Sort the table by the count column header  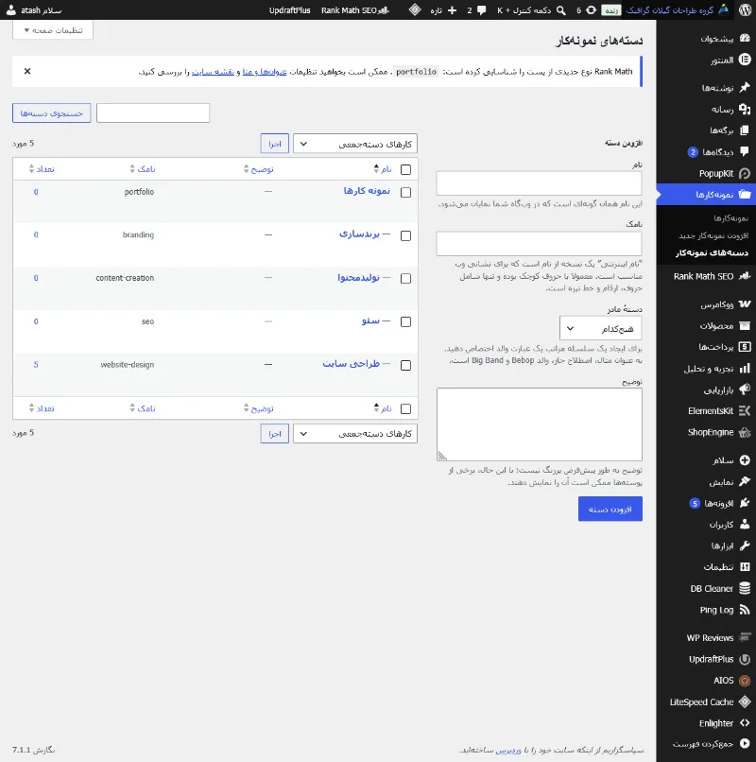(42, 169)
